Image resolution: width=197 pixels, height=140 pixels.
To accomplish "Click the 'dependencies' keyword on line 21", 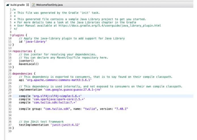I will 22,74.
